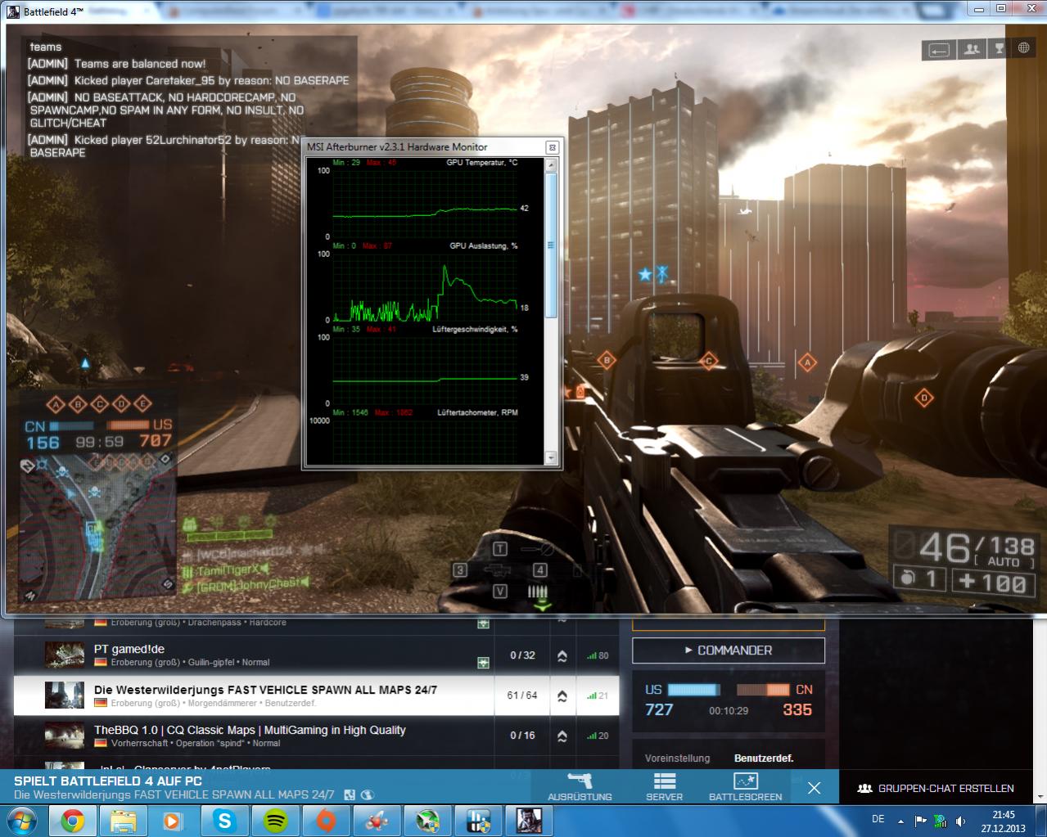Image resolution: width=1047 pixels, height=837 pixels.
Task: Open the MSI Afterburner plane icon in taskbar
Action: point(377,820)
